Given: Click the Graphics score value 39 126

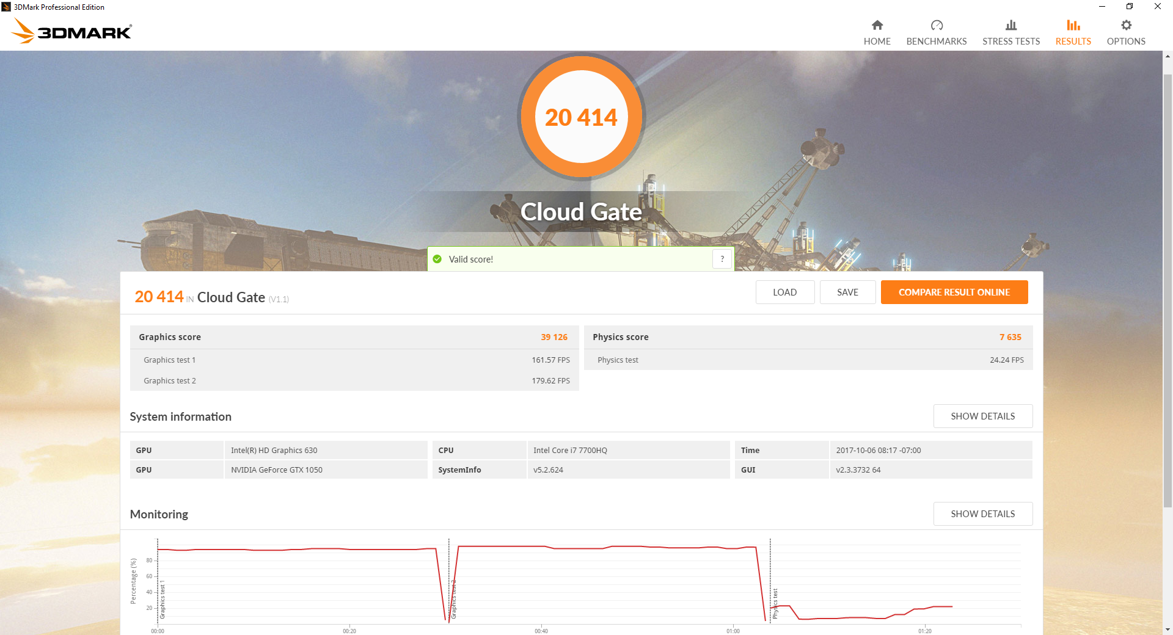Looking at the screenshot, I should click(x=554, y=337).
